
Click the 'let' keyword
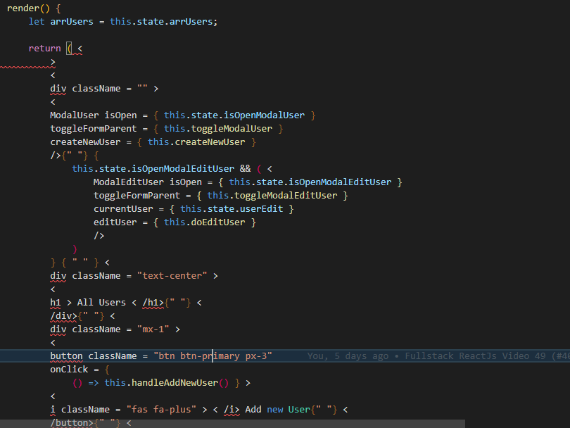point(37,21)
